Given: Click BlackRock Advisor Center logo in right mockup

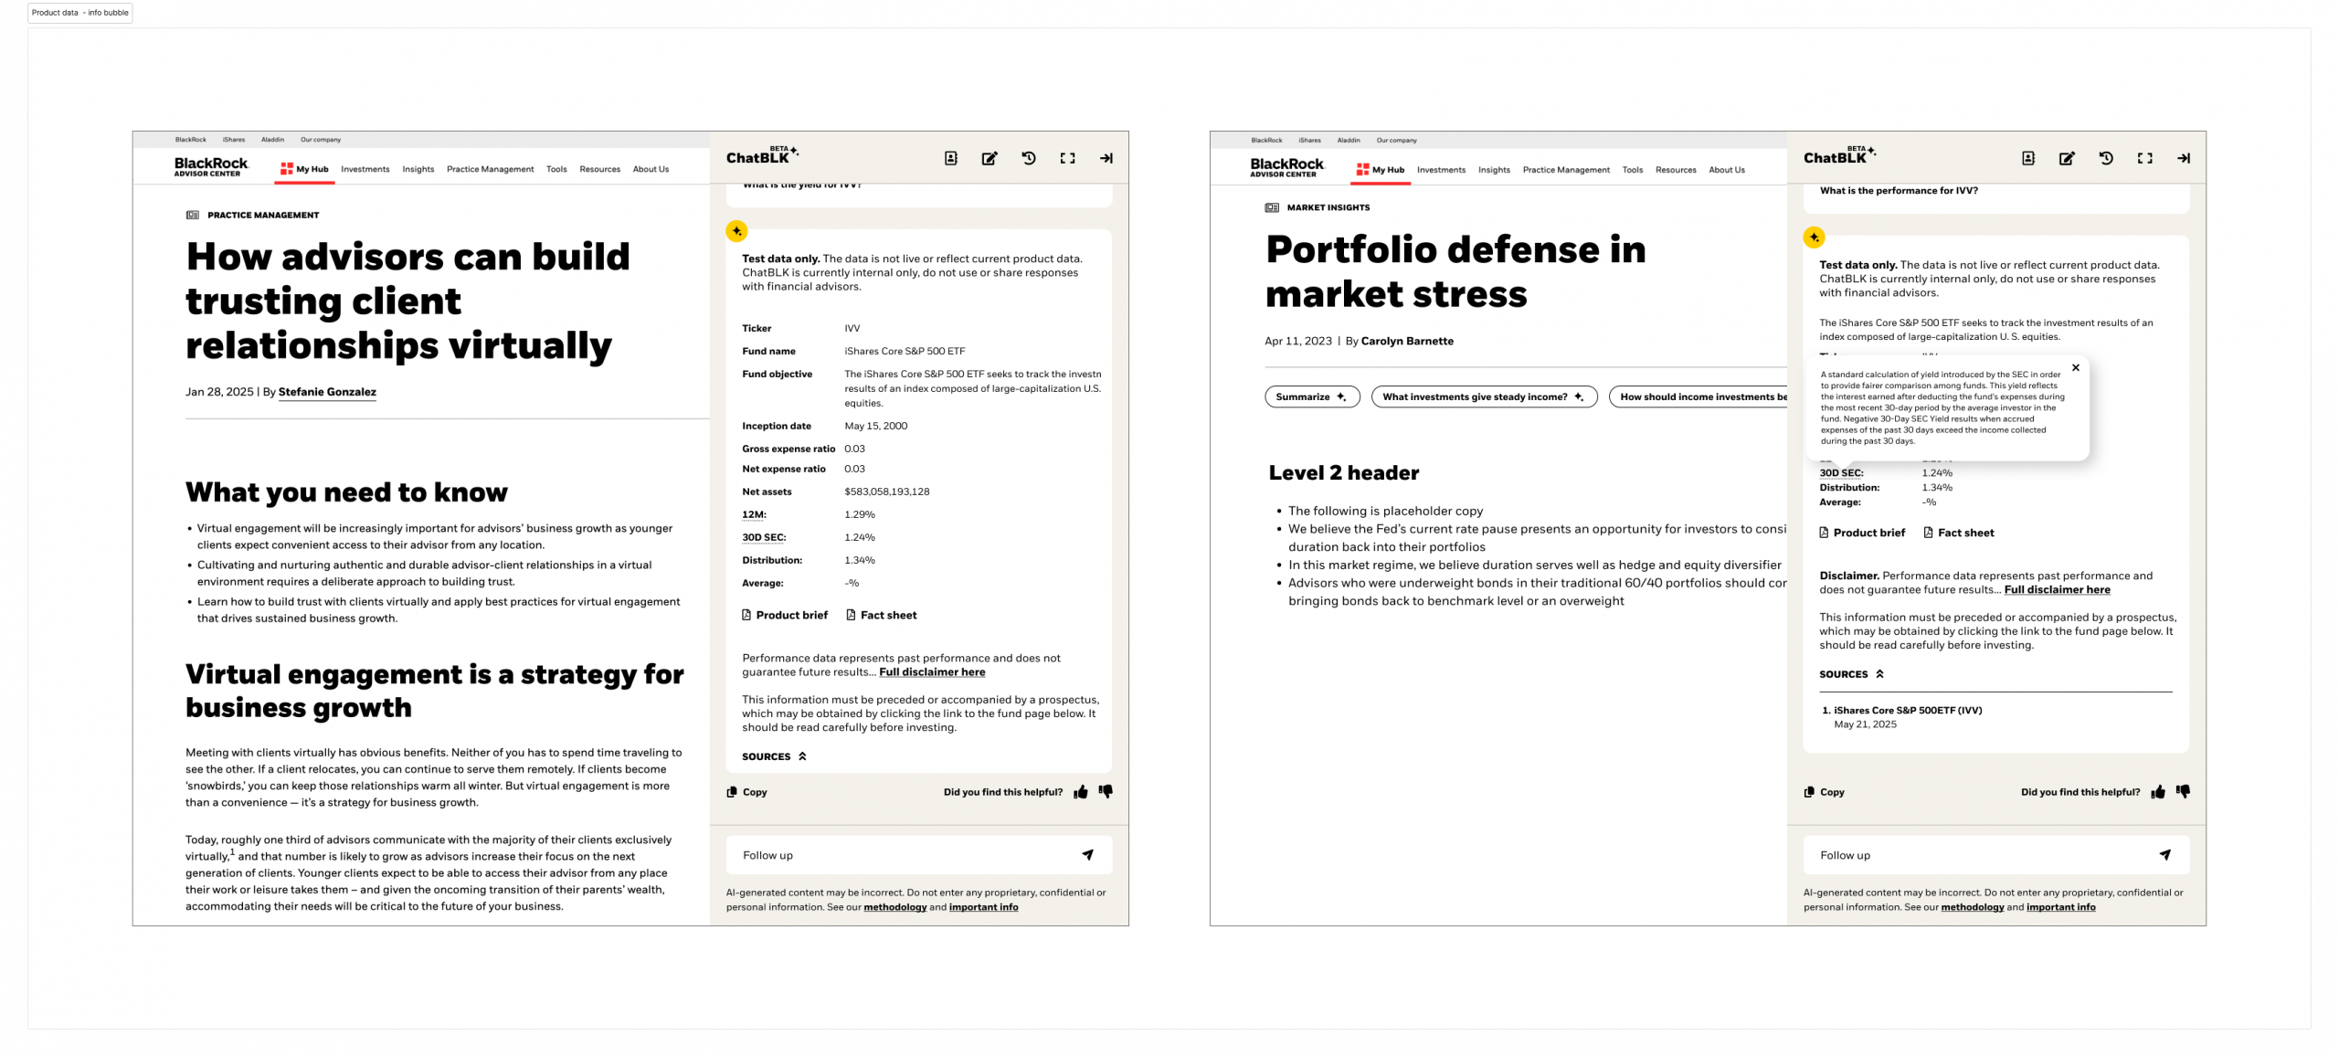Looking at the screenshot, I should click(1286, 167).
